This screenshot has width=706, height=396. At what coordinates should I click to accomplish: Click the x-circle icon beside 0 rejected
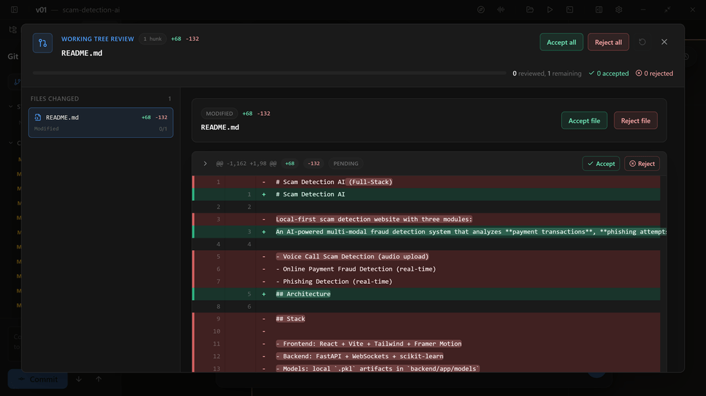(638, 73)
